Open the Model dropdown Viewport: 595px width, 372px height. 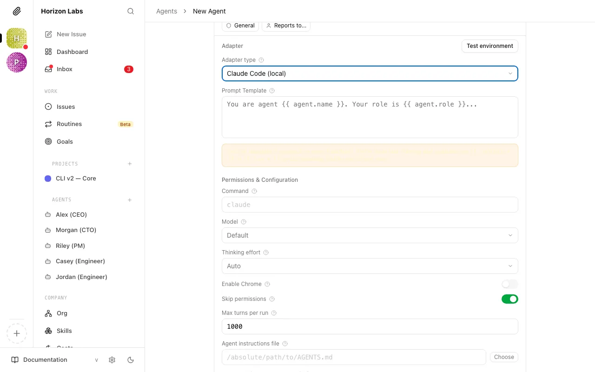point(370,235)
